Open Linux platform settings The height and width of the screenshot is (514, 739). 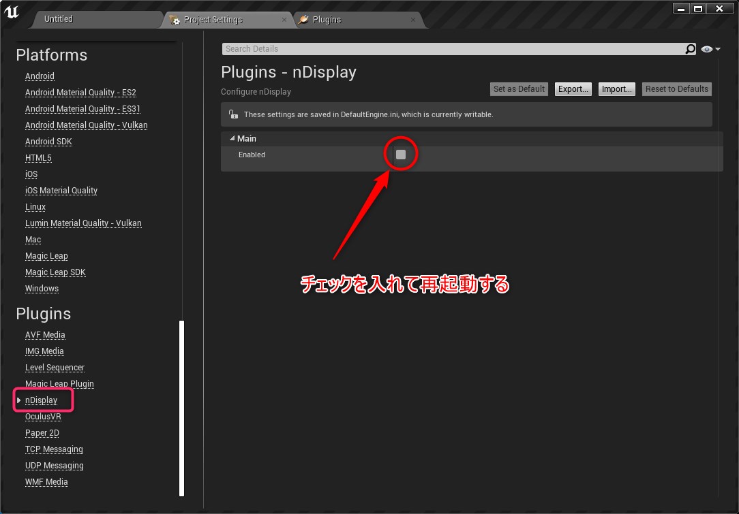(x=35, y=207)
